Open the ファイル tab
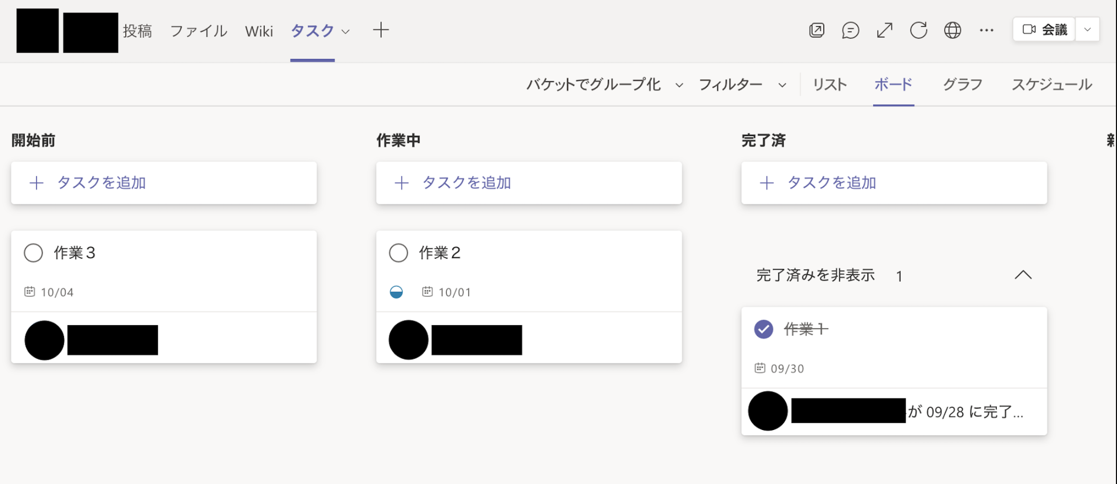Image resolution: width=1117 pixels, height=484 pixels. coord(198,31)
